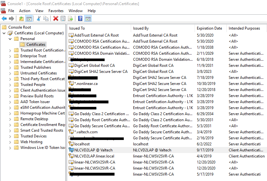This screenshot has width=267, height=181.
Task: Expand the Enterprise Trust node
Action: (x=10, y=56)
